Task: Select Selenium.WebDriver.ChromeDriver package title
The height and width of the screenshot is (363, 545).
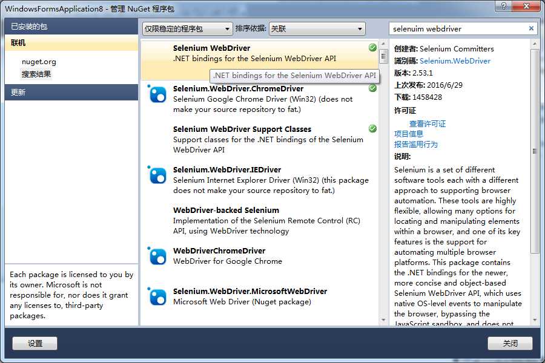Action: tap(238, 88)
